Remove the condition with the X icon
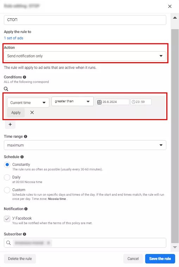The height and width of the screenshot is (267, 179). point(32,112)
